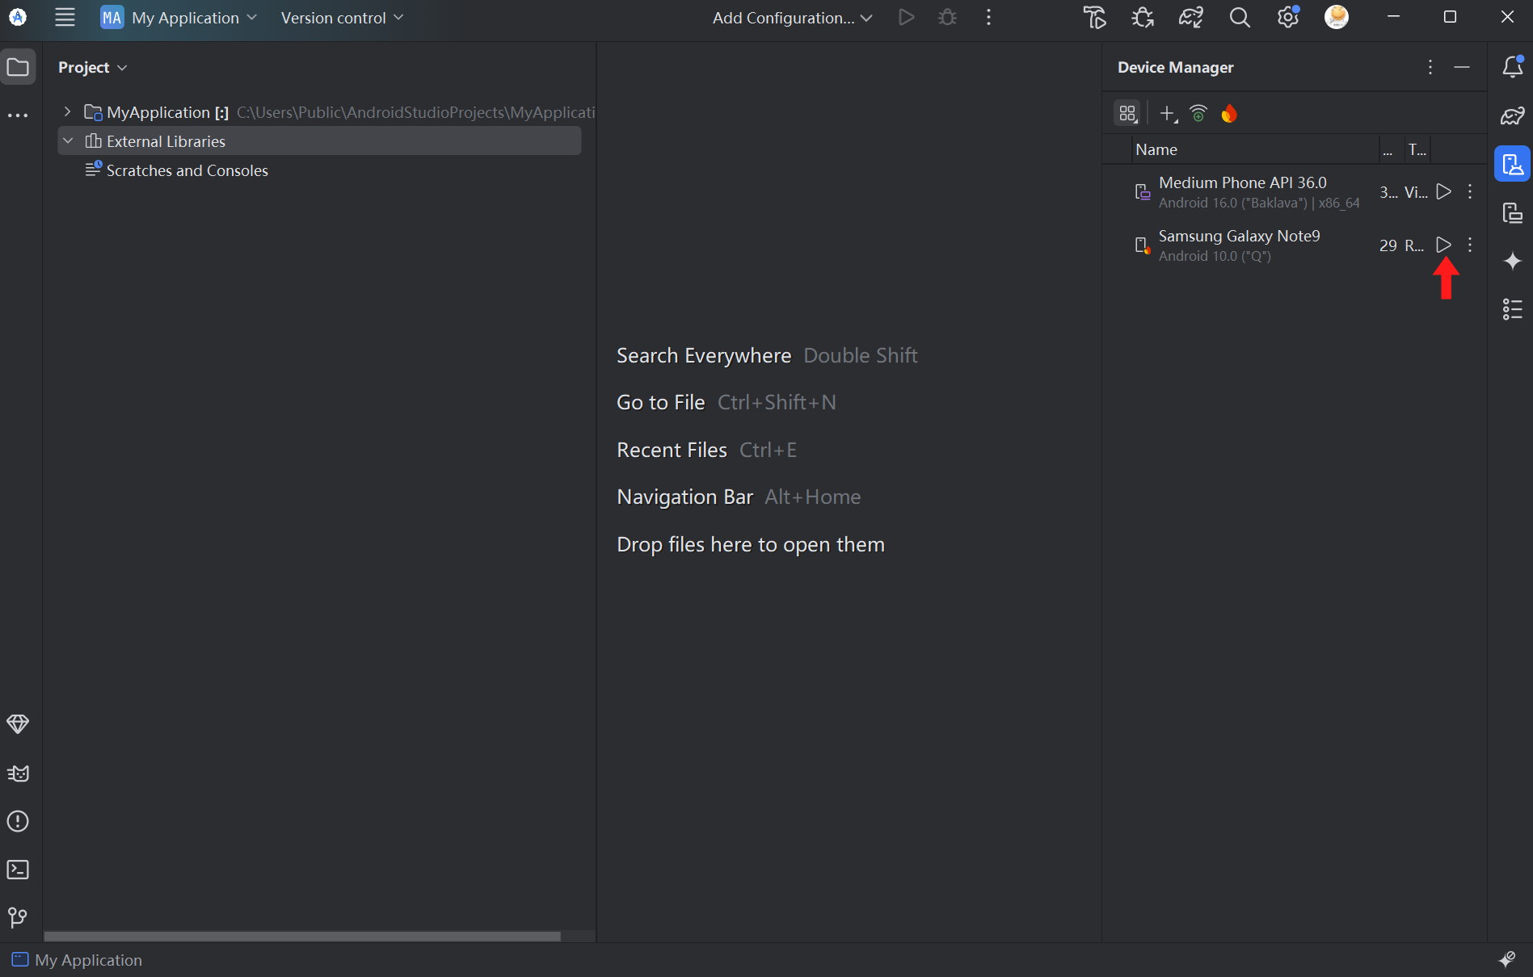The height and width of the screenshot is (977, 1533).
Task: Open the main hamburger menu
Action: pyautogui.click(x=65, y=18)
